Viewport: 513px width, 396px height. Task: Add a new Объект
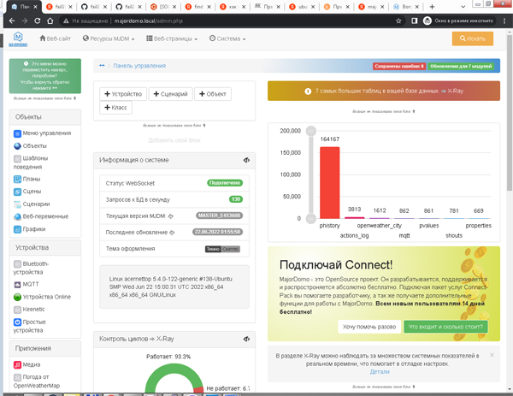213,94
